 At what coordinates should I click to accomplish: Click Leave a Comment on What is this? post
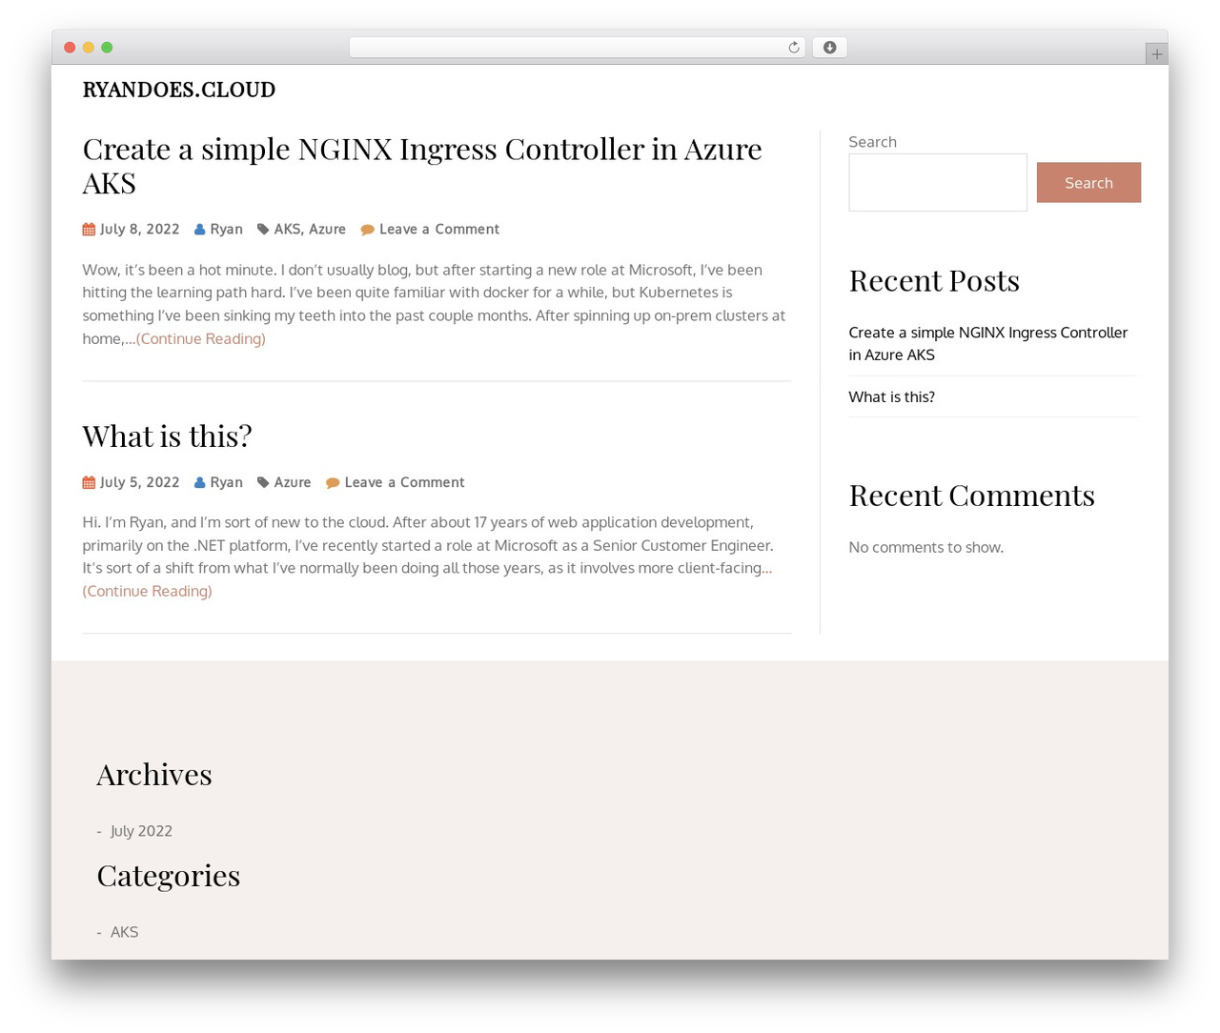coord(405,482)
